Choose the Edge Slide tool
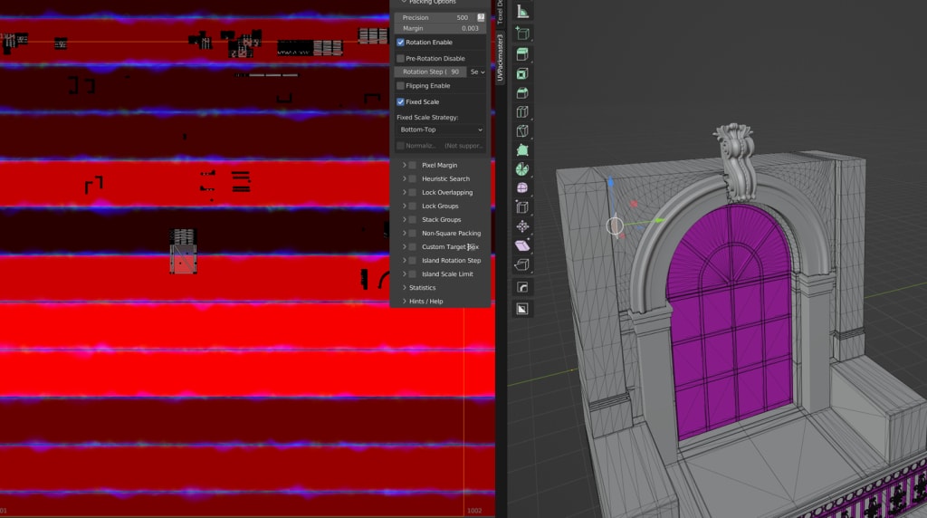 tap(522, 207)
